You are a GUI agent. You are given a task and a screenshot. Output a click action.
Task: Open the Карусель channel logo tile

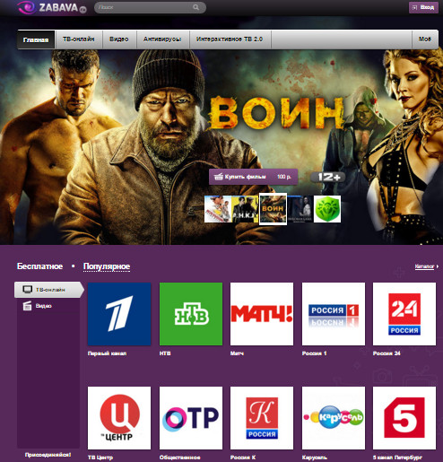pos(334,418)
